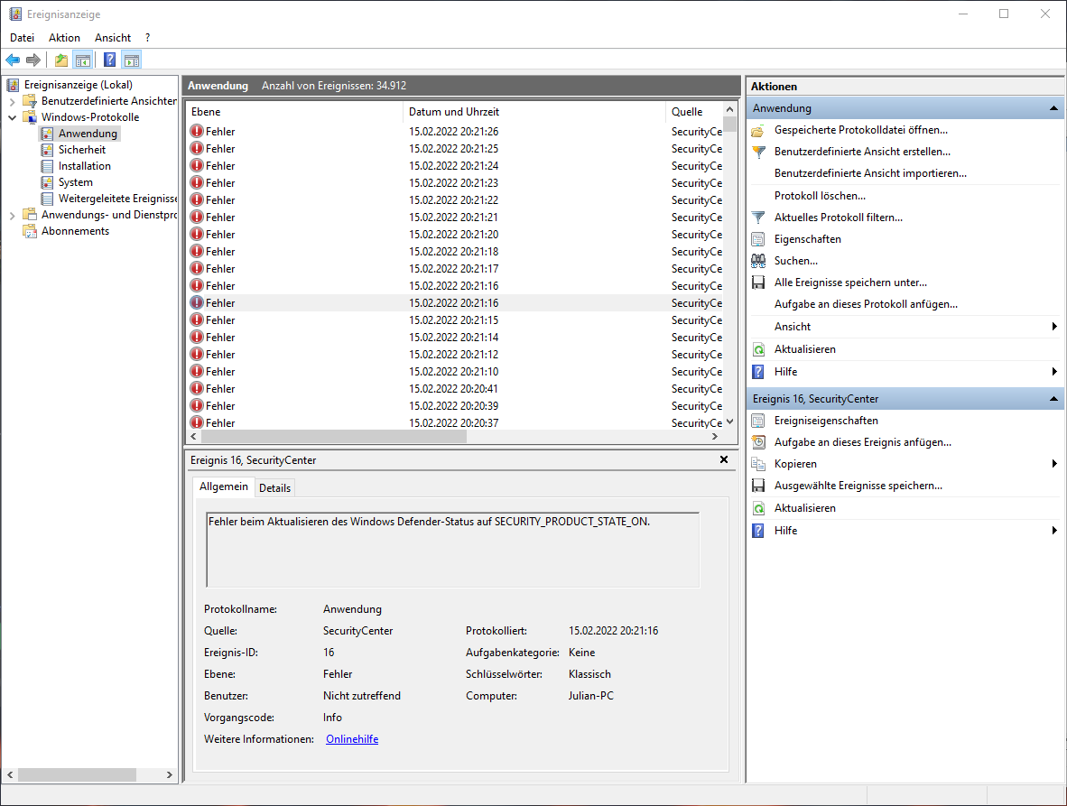This screenshot has width=1067, height=806.
Task: Toggle the action pane visibility toolbar icon
Action: 132,60
